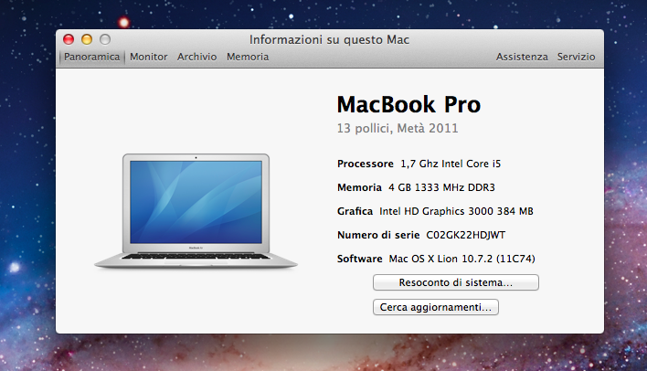The width and height of the screenshot is (647, 371).
Task: Open the Servizio section
Action: tap(576, 57)
